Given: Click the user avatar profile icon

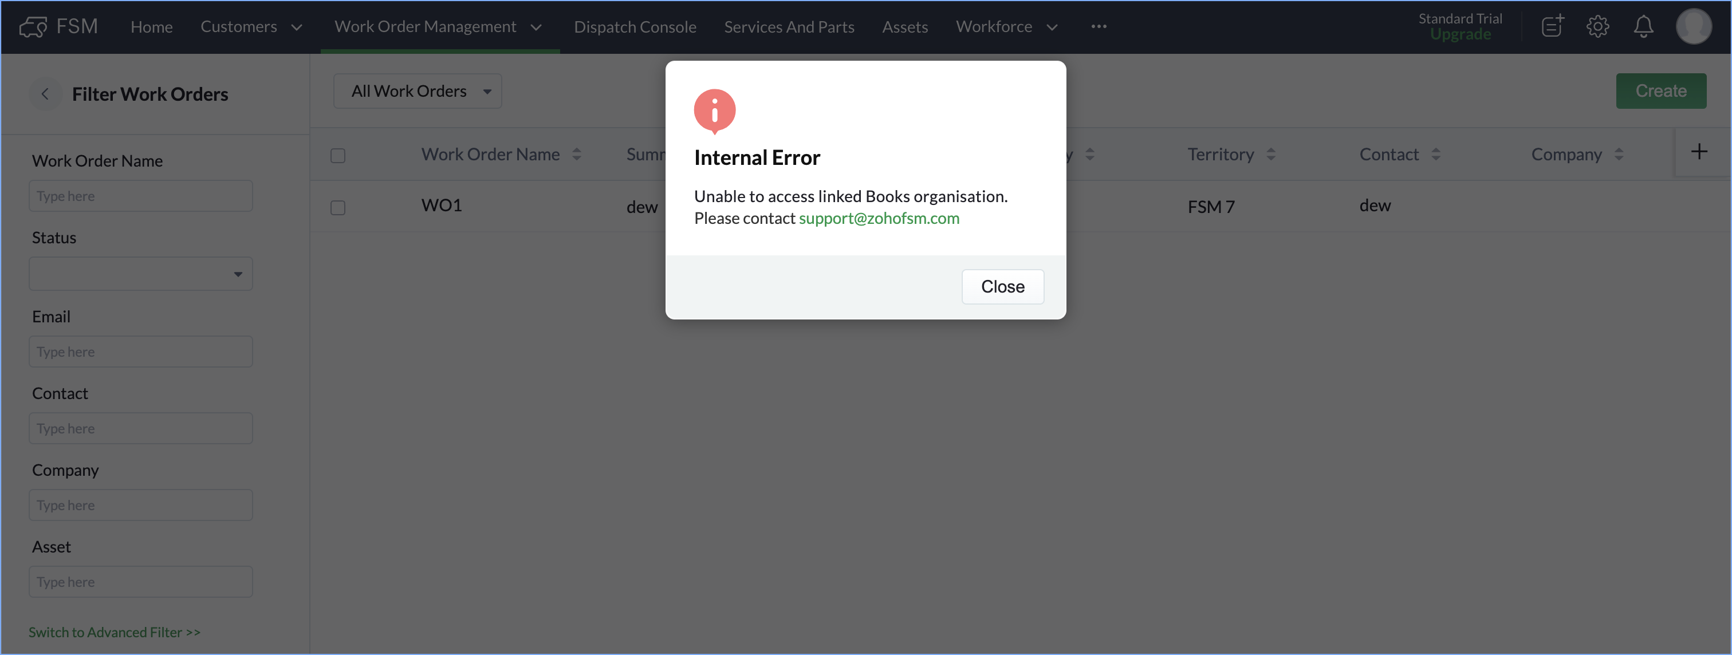Looking at the screenshot, I should [x=1695, y=26].
